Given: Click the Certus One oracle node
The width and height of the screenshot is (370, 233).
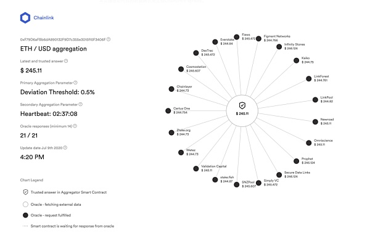Looking at the screenshot, I should [168, 110].
